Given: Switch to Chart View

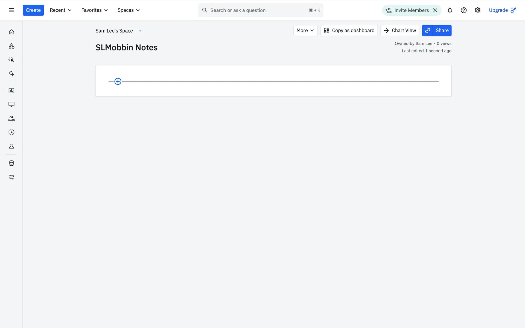Looking at the screenshot, I should pos(399,31).
